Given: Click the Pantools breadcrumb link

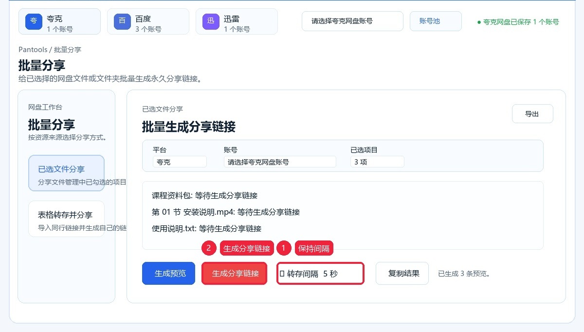Looking at the screenshot, I should [x=33, y=50].
